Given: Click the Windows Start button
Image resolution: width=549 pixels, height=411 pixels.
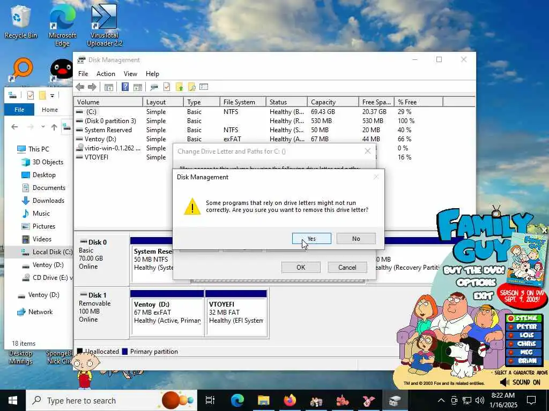Looking at the screenshot, I should (x=13, y=400).
